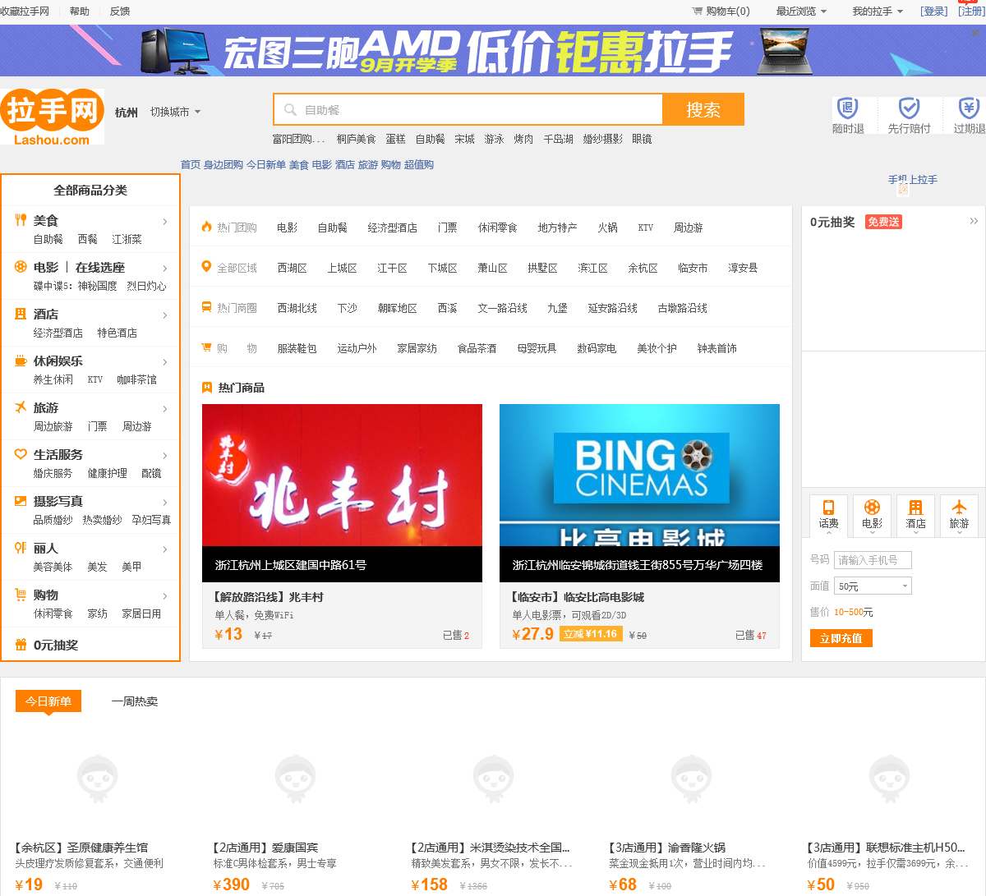The image size is (986, 896).
Task: Open the 最近浏览 dropdown
Action: [801, 11]
